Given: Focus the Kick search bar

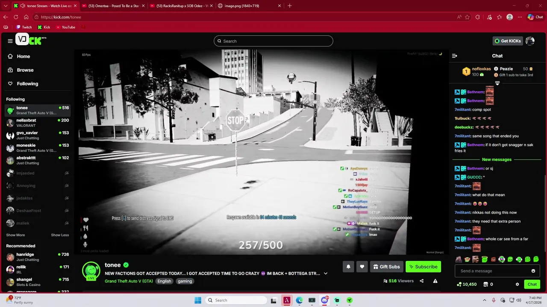Looking at the screenshot, I should (x=273, y=41).
